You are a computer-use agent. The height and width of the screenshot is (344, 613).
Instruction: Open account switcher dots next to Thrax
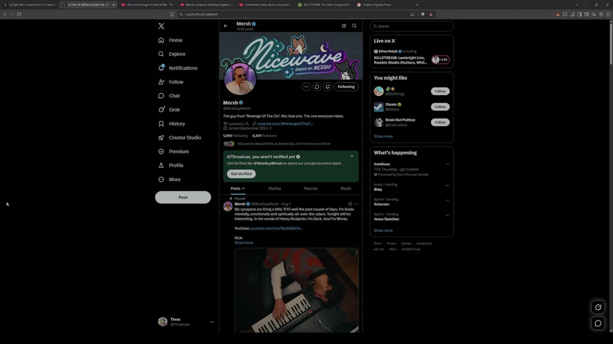click(212, 322)
